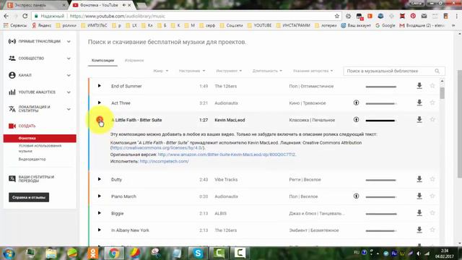This screenshot has width=462, height=260.
Task: Star End of Summer as favorite
Action: [x=432, y=86]
